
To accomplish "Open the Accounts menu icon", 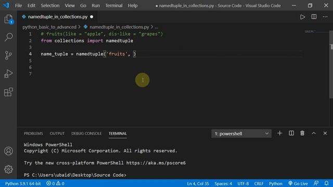I will [8, 151].
